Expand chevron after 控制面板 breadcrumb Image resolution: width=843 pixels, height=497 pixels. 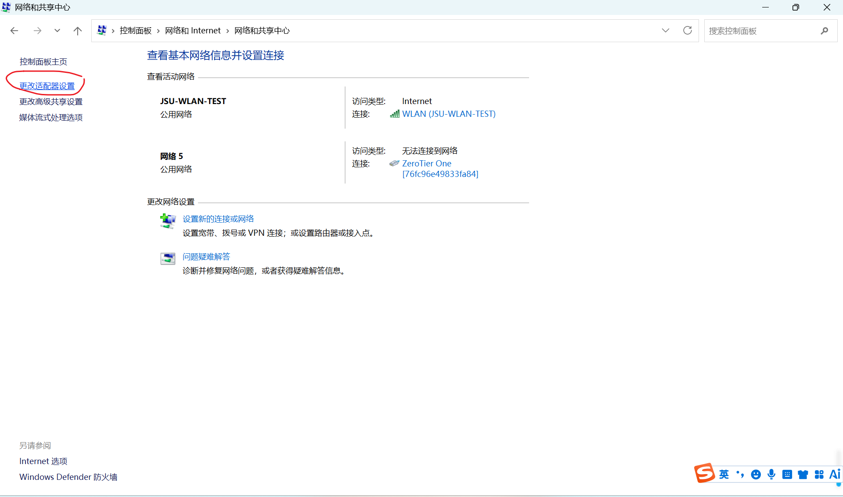tap(159, 31)
